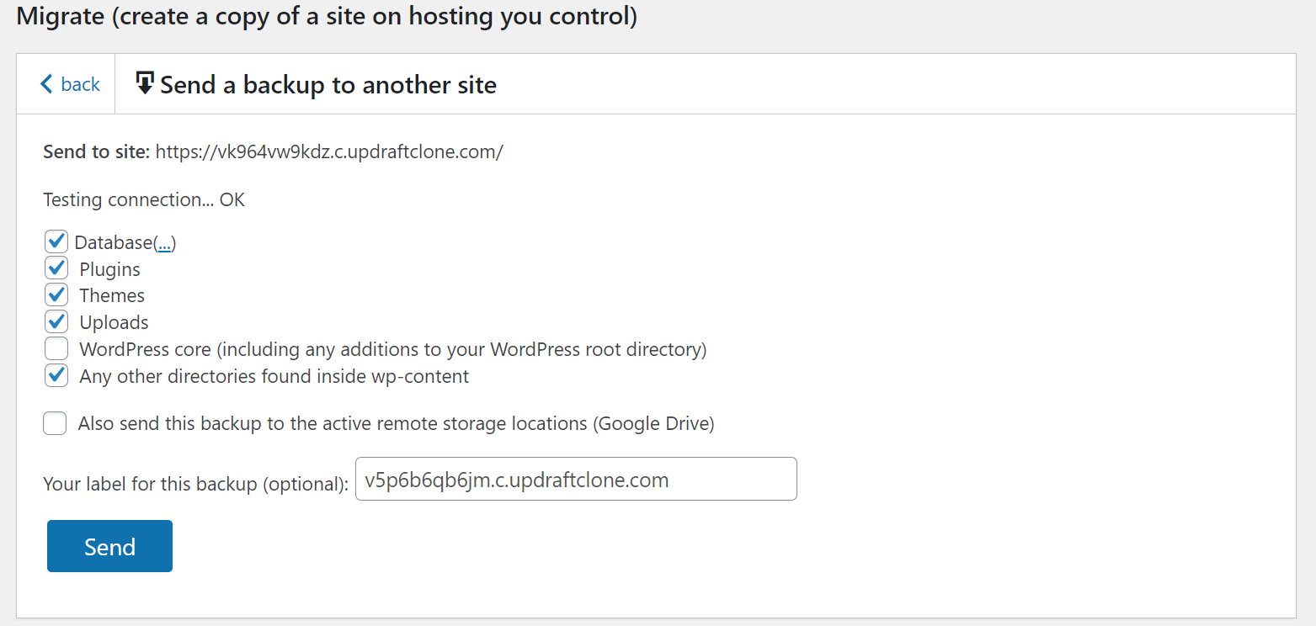The image size is (1316, 626).
Task: Click the blue Send button
Action: point(109,546)
